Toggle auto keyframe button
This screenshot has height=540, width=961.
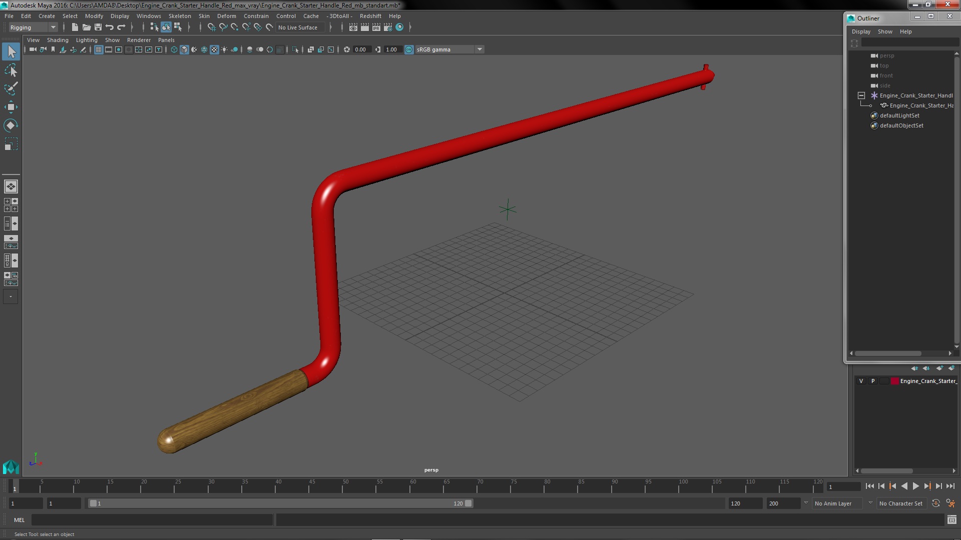click(x=936, y=503)
